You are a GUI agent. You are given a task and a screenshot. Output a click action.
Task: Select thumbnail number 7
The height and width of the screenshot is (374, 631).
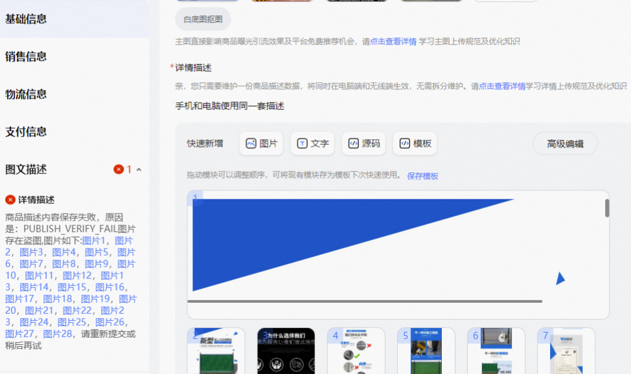click(x=566, y=351)
